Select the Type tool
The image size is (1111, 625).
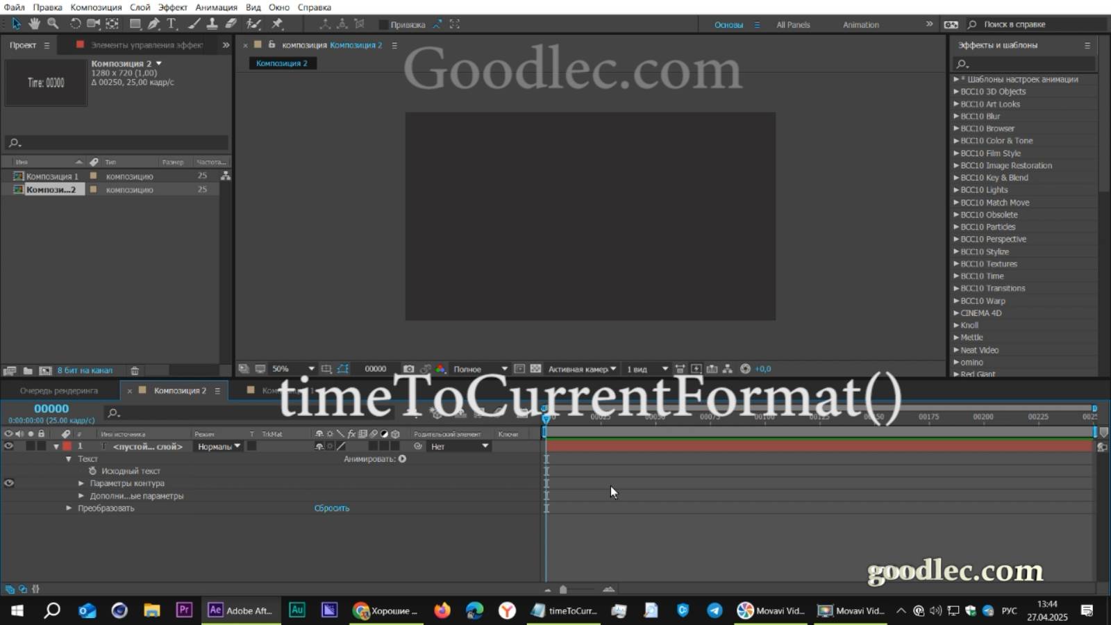[x=171, y=24]
